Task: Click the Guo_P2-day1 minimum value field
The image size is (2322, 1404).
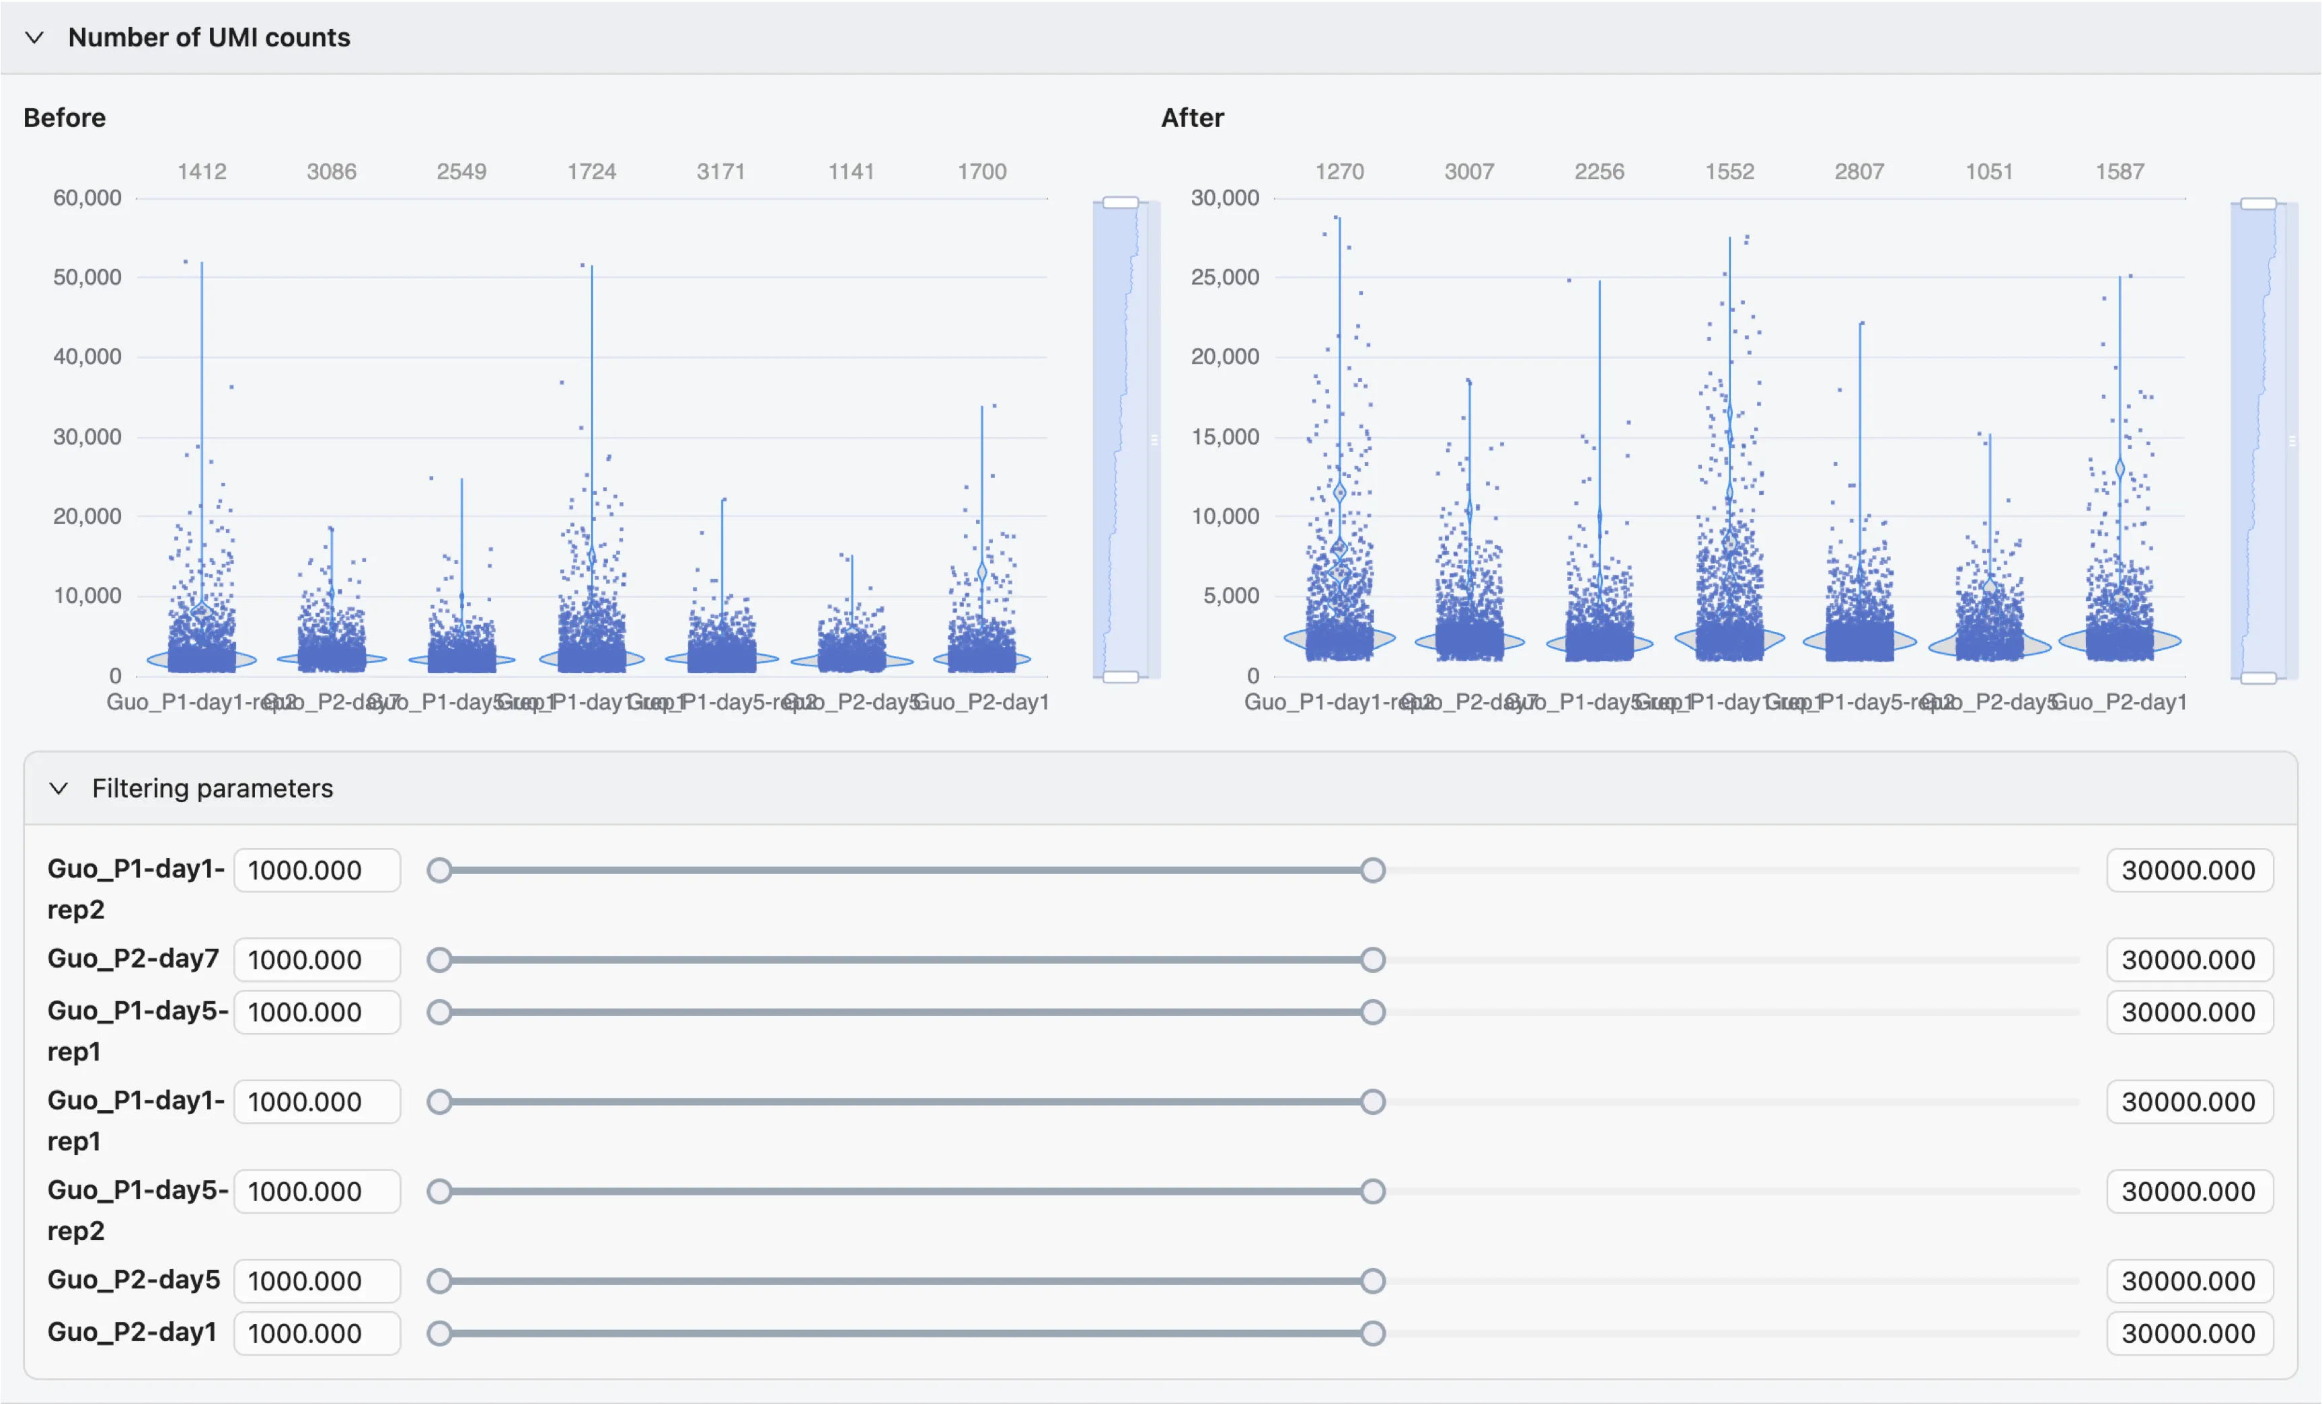Action: coord(317,1333)
